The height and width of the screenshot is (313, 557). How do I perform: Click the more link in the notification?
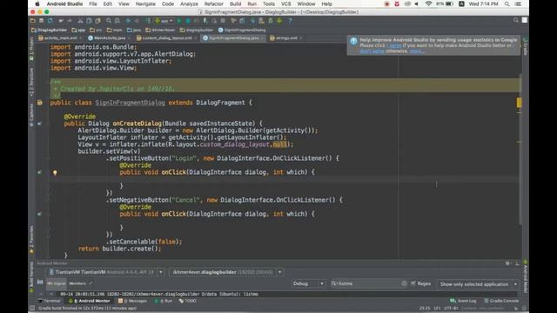(416, 51)
